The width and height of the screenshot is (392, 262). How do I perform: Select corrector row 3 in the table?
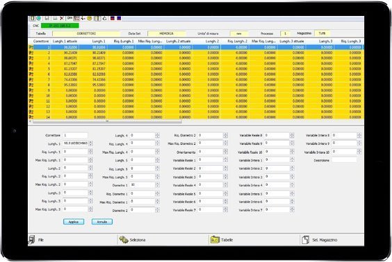tap(196, 58)
